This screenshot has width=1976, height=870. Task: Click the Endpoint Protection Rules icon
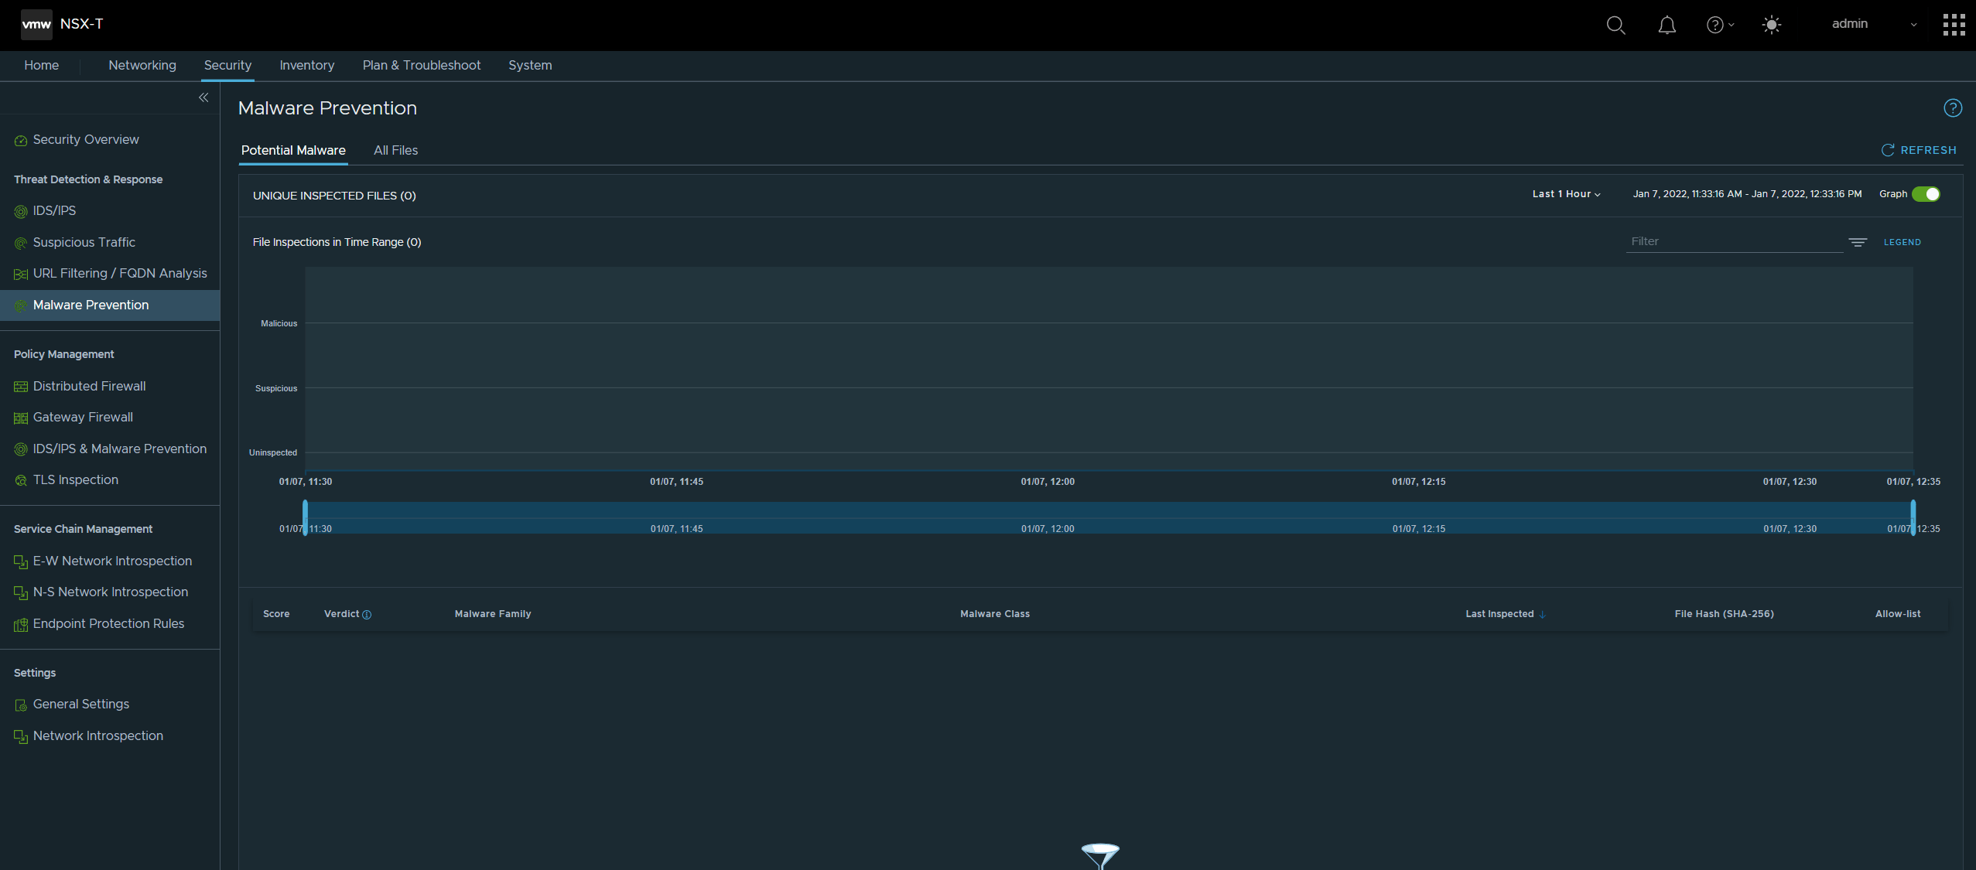(21, 624)
